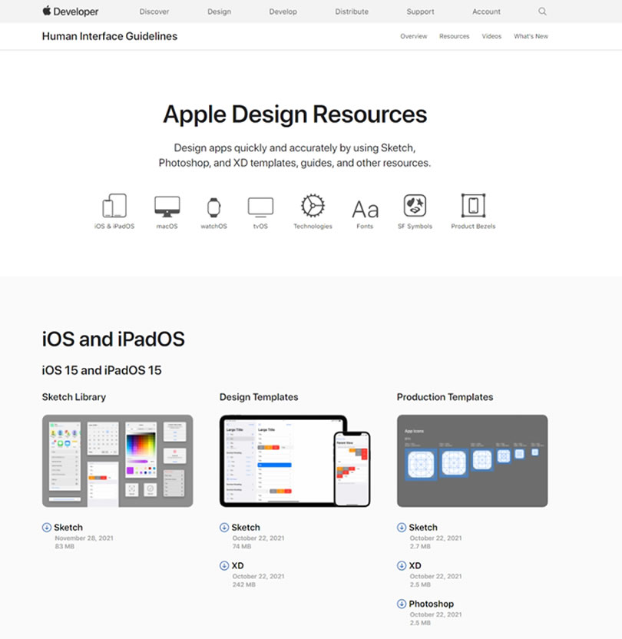Select the Product Bezels icon
The height and width of the screenshot is (639, 622).
click(473, 205)
